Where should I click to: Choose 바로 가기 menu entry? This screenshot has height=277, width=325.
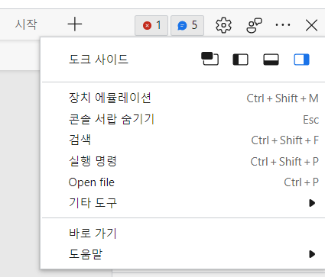[x=183, y=233]
